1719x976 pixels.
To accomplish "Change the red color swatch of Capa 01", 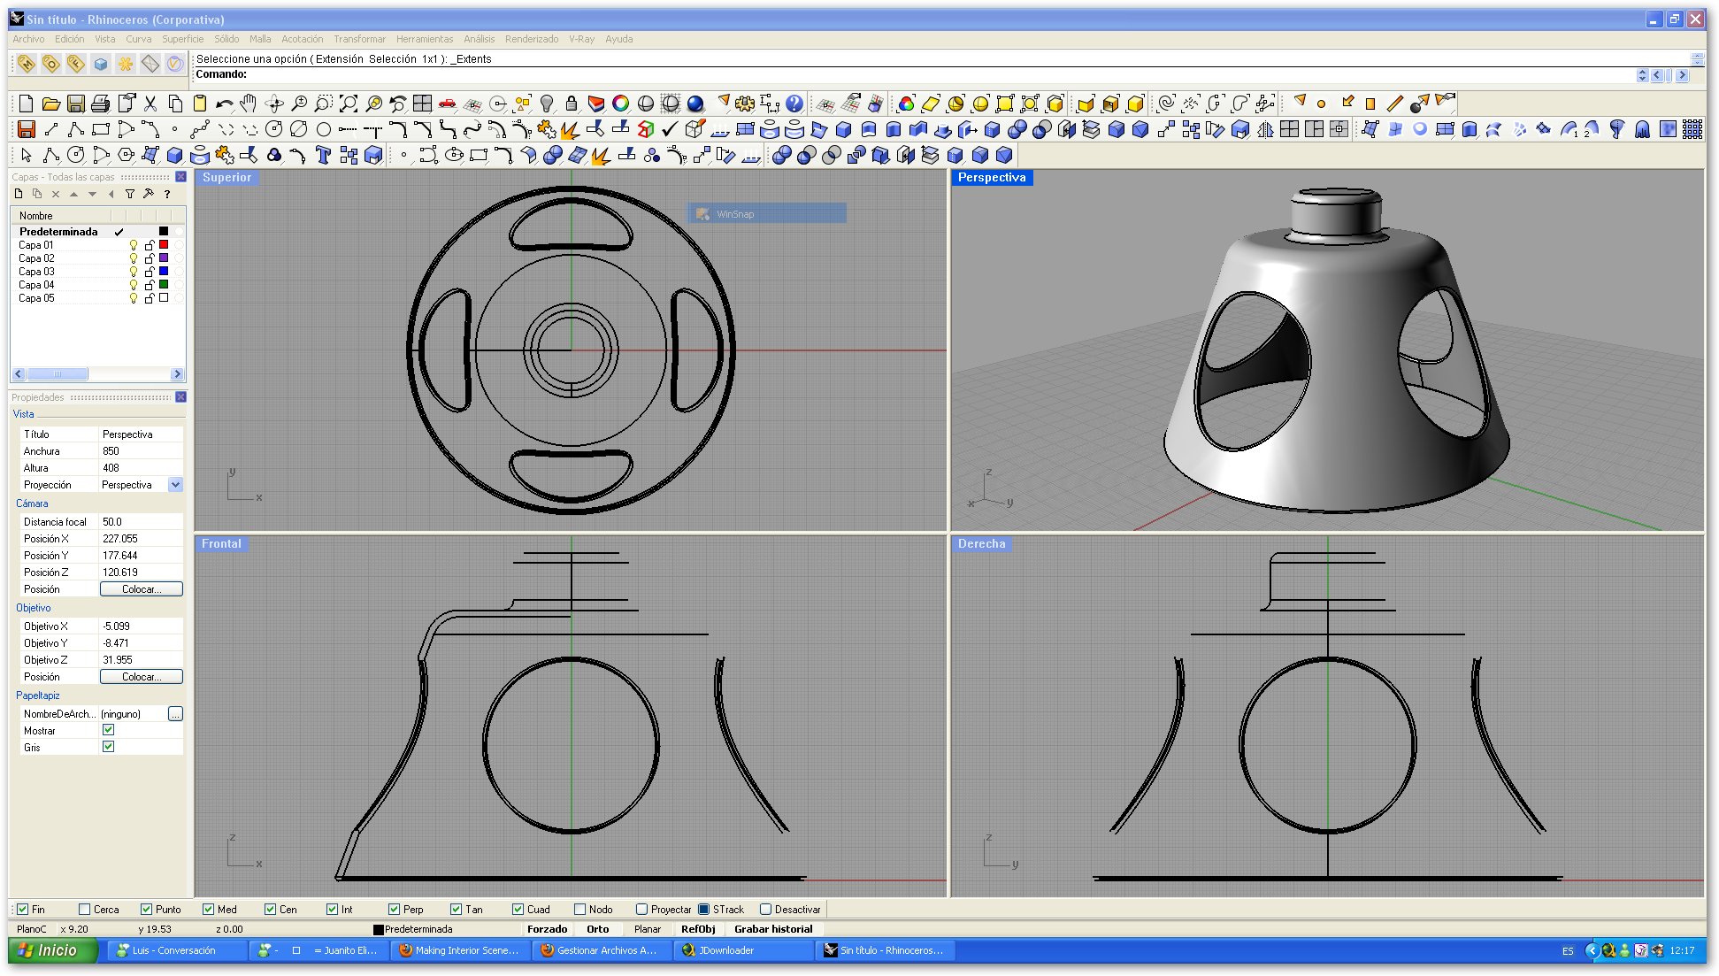I will coord(164,245).
